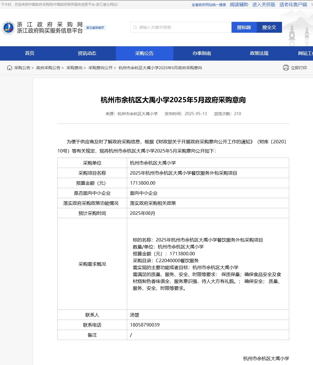Click the 采购单位 row label
The height and width of the screenshot is (365, 313).
[92, 163]
